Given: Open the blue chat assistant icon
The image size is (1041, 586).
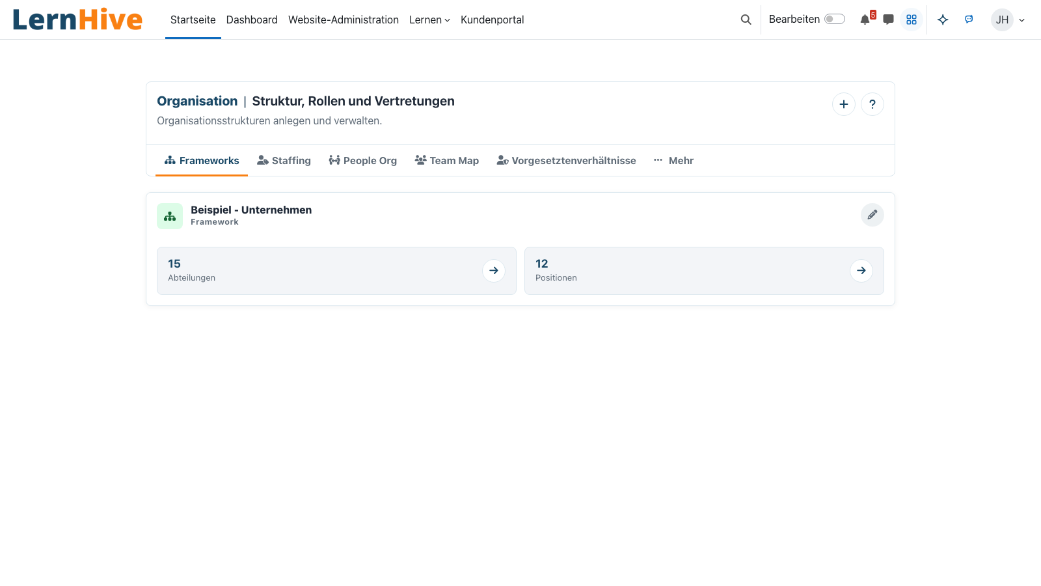Looking at the screenshot, I should (969, 20).
